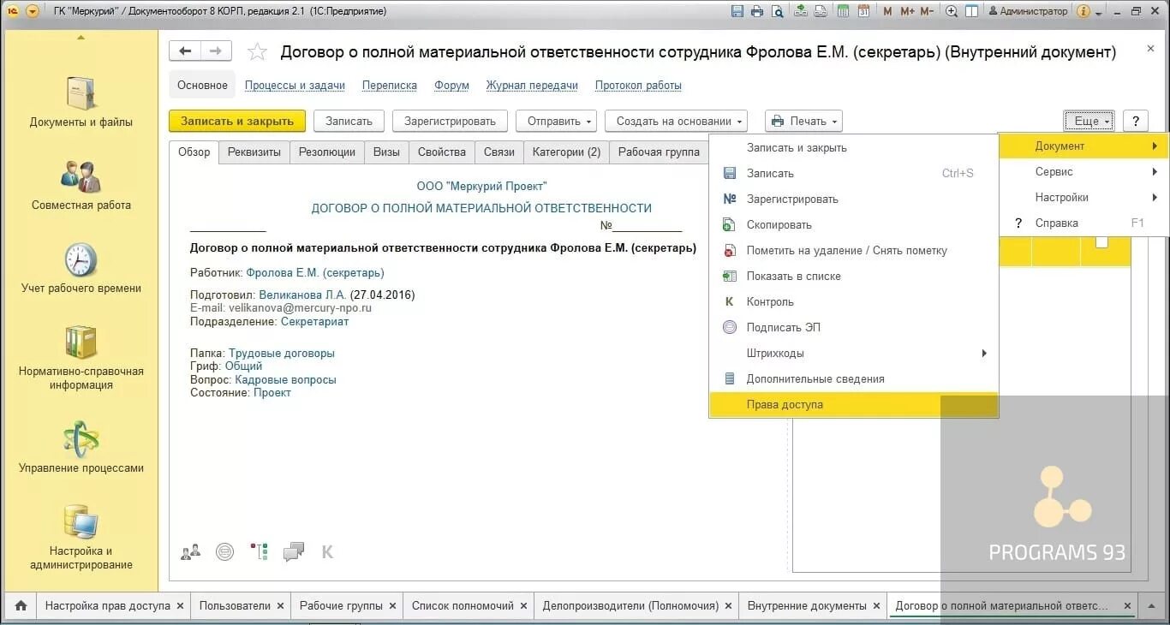Click the process tree icon at overview bottom
This screenshot has height=625, width=1170.
click(x=259, y=552)
